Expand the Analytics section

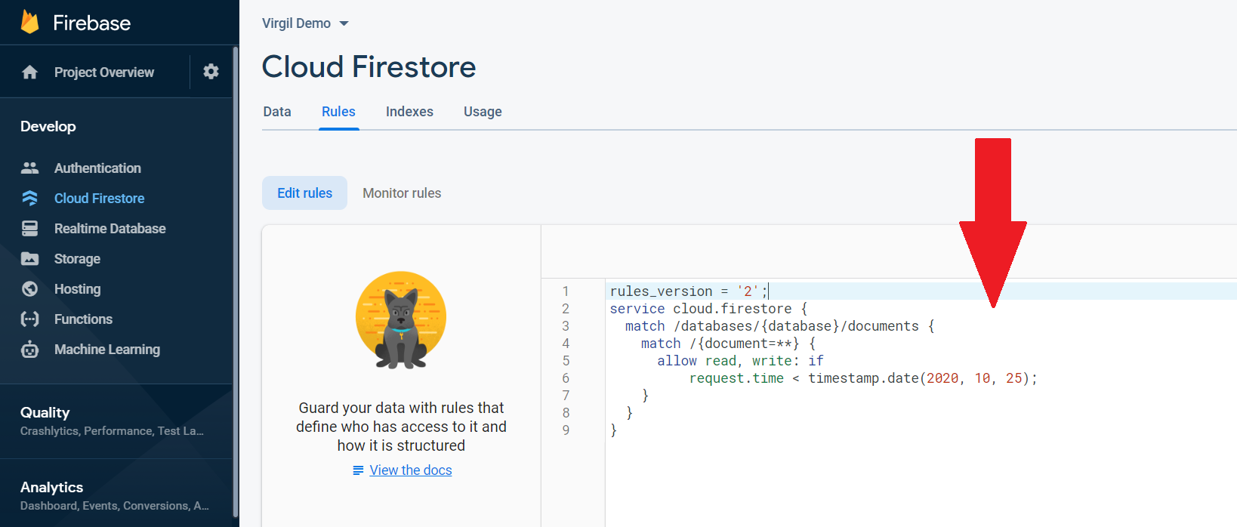[116, 495]
